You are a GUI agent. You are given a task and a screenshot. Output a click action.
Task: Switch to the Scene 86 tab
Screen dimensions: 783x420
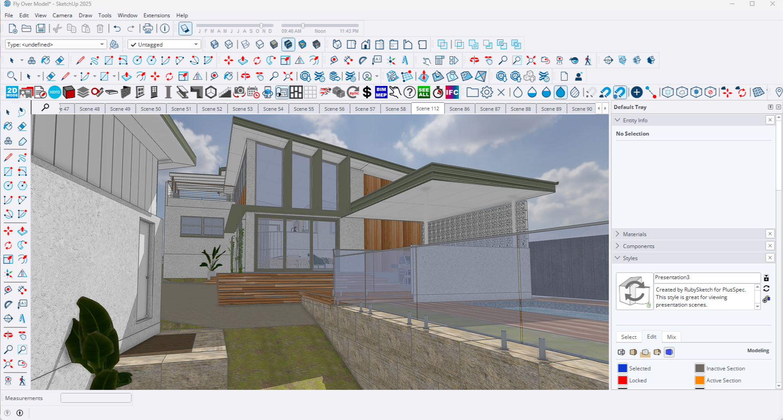click(x=459, y=109)
